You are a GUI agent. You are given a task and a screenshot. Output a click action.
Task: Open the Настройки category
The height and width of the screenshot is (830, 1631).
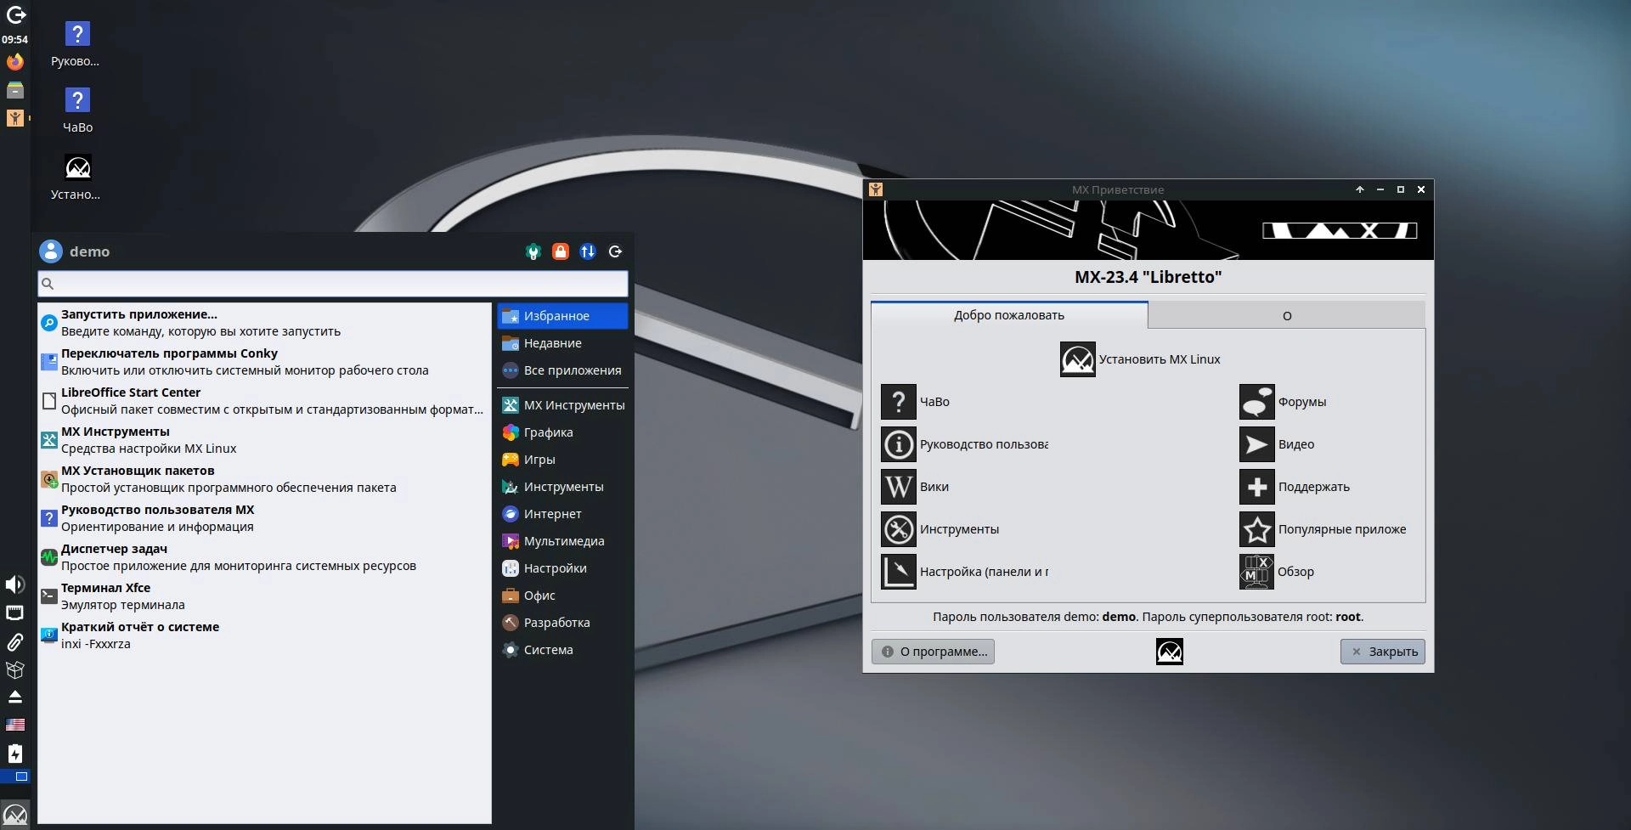(x=562, y=568)
